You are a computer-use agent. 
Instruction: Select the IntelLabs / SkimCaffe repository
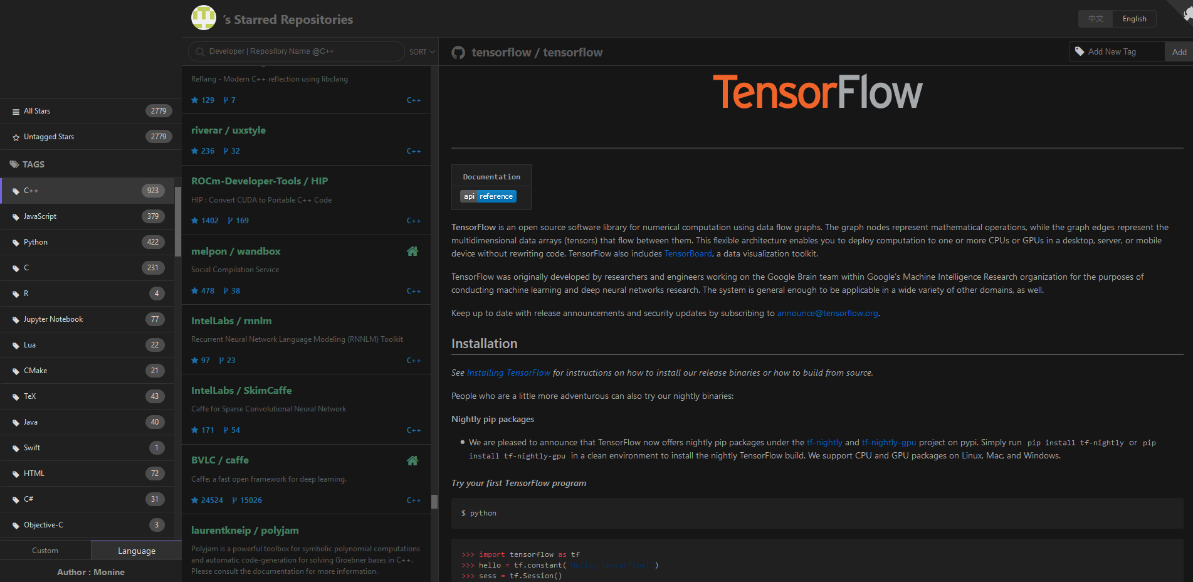tap(241, 391)
